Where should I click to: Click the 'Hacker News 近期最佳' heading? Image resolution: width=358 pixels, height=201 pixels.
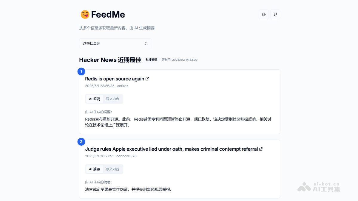tap(110, 60)
